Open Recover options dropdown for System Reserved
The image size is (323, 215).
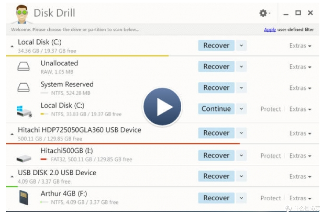point(241,88)
